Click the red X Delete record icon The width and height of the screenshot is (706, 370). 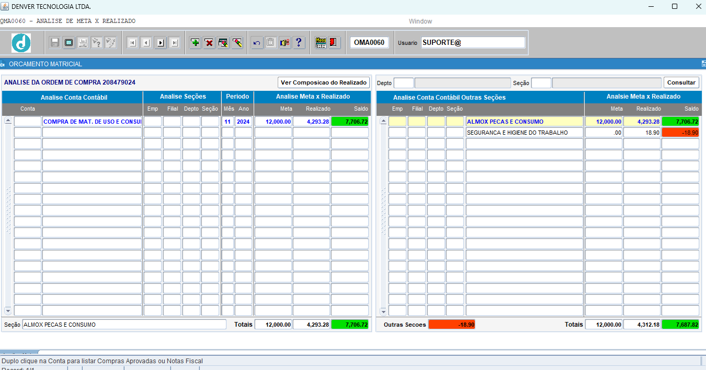click(x=209, y=43)
